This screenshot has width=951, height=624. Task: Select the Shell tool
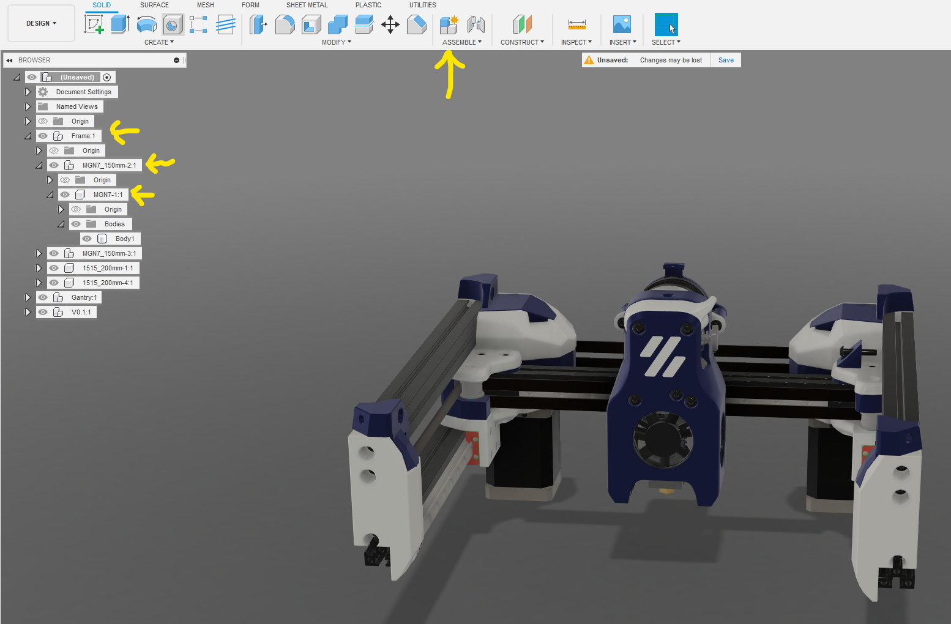[311, 24]
